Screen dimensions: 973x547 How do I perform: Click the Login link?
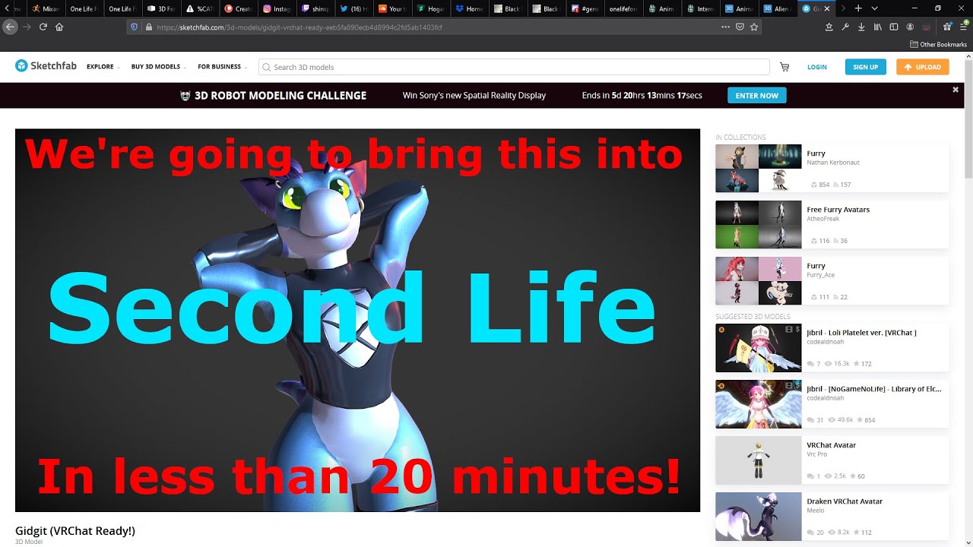(x=817, y=67)
